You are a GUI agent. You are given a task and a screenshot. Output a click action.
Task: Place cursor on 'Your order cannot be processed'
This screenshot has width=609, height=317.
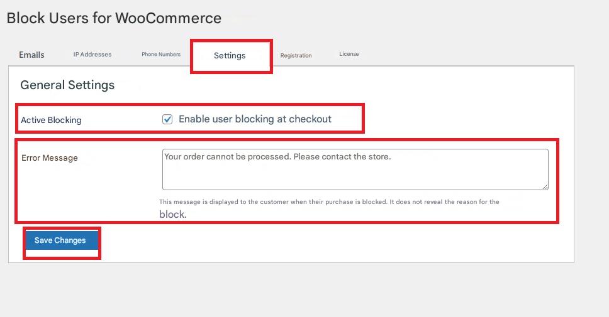click(x=226, y=156)
